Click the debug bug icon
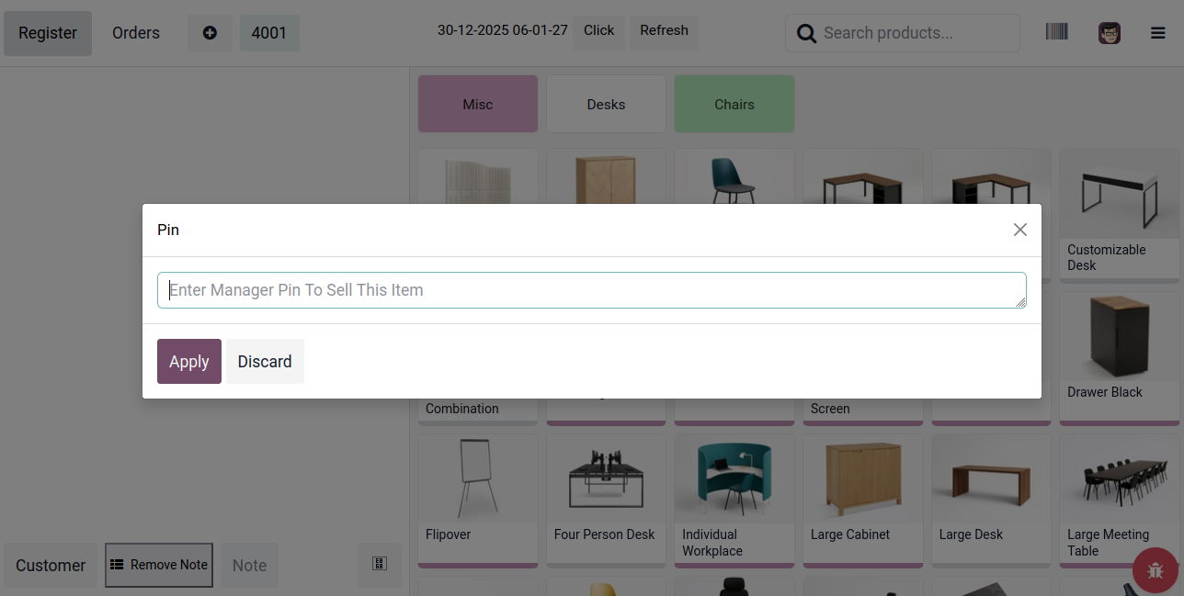Image resolution: width=1184 pixels, height=596 pixels. pyautogui.click(x=1156, y=570)
